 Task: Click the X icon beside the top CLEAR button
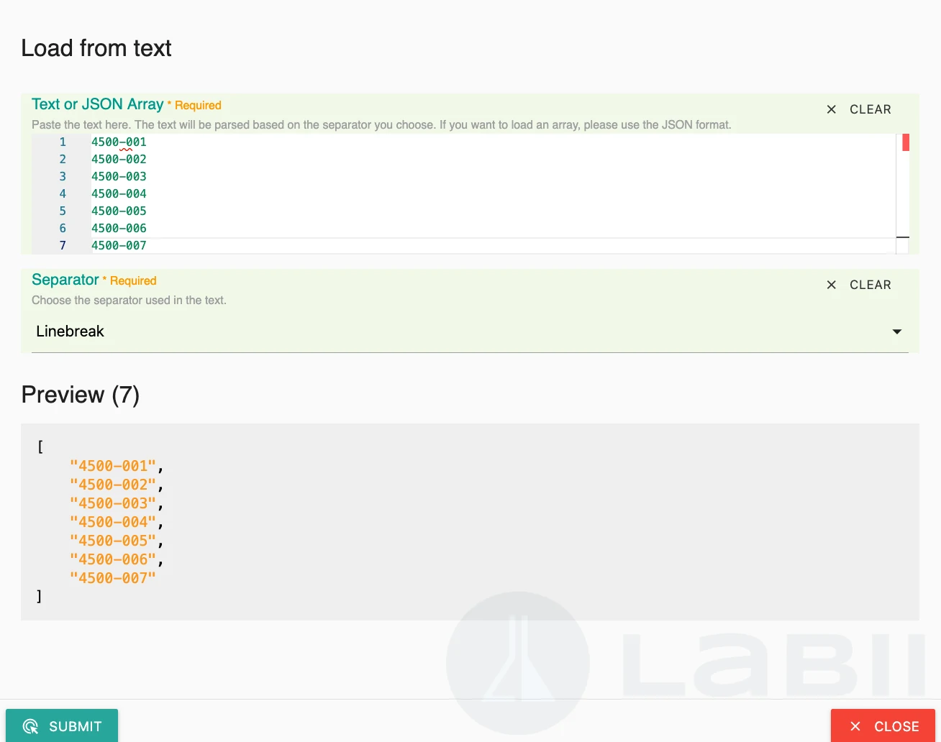tap(831, 109)
